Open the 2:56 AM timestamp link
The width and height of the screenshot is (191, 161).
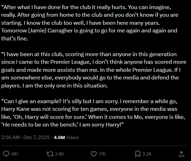coord(10,137)
